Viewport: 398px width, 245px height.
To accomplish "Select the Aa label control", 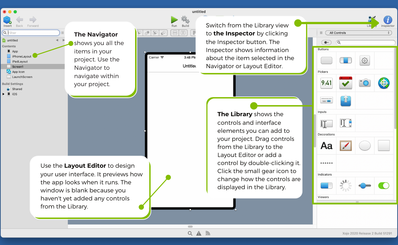I will 326,146.
